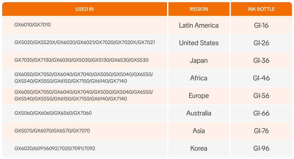Select the United States region cell
The width and height of the screenshot is (294, 159).
click(x=199, y=43)
